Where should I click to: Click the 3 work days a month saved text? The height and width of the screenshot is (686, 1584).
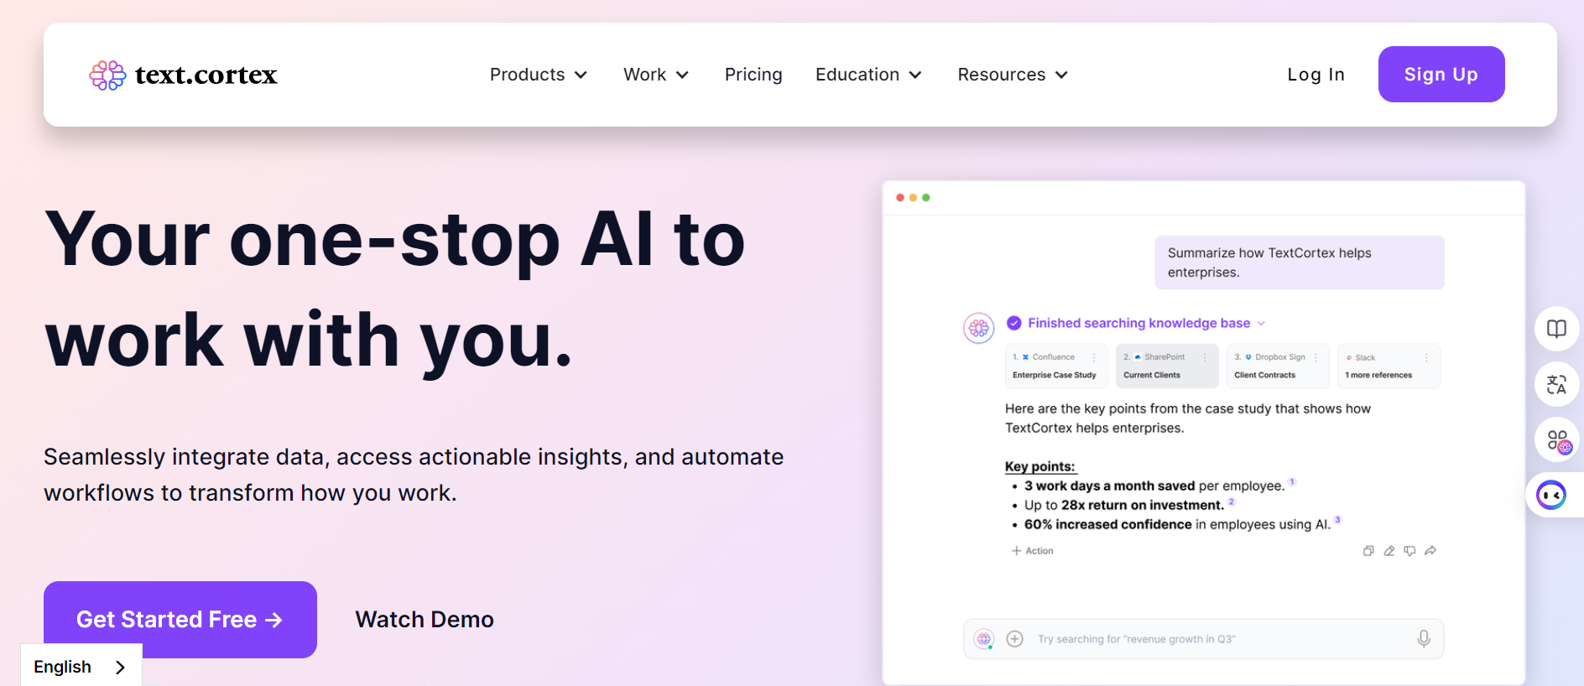1109,486
